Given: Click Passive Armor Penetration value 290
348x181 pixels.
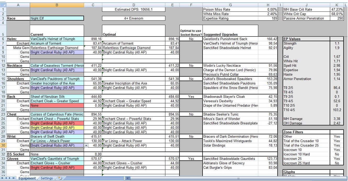Looking at the screenshot, I should pos(337,18).
